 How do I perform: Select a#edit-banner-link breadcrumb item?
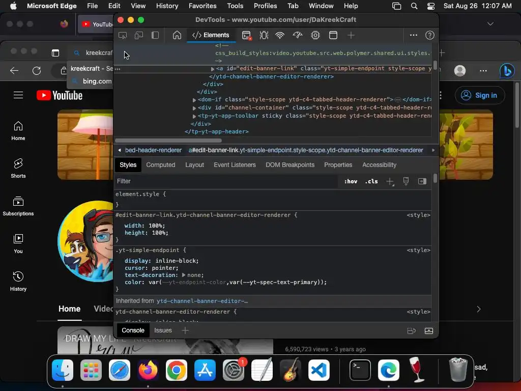306,150
